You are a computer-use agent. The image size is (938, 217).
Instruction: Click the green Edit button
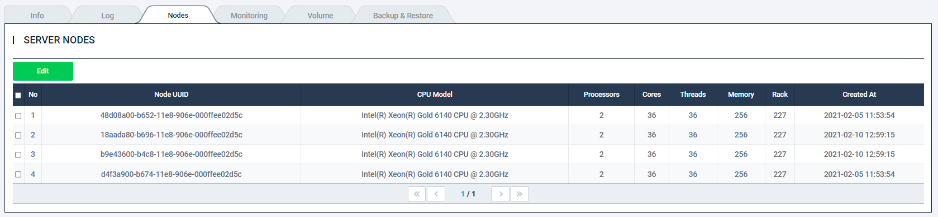tap(43, 71)
